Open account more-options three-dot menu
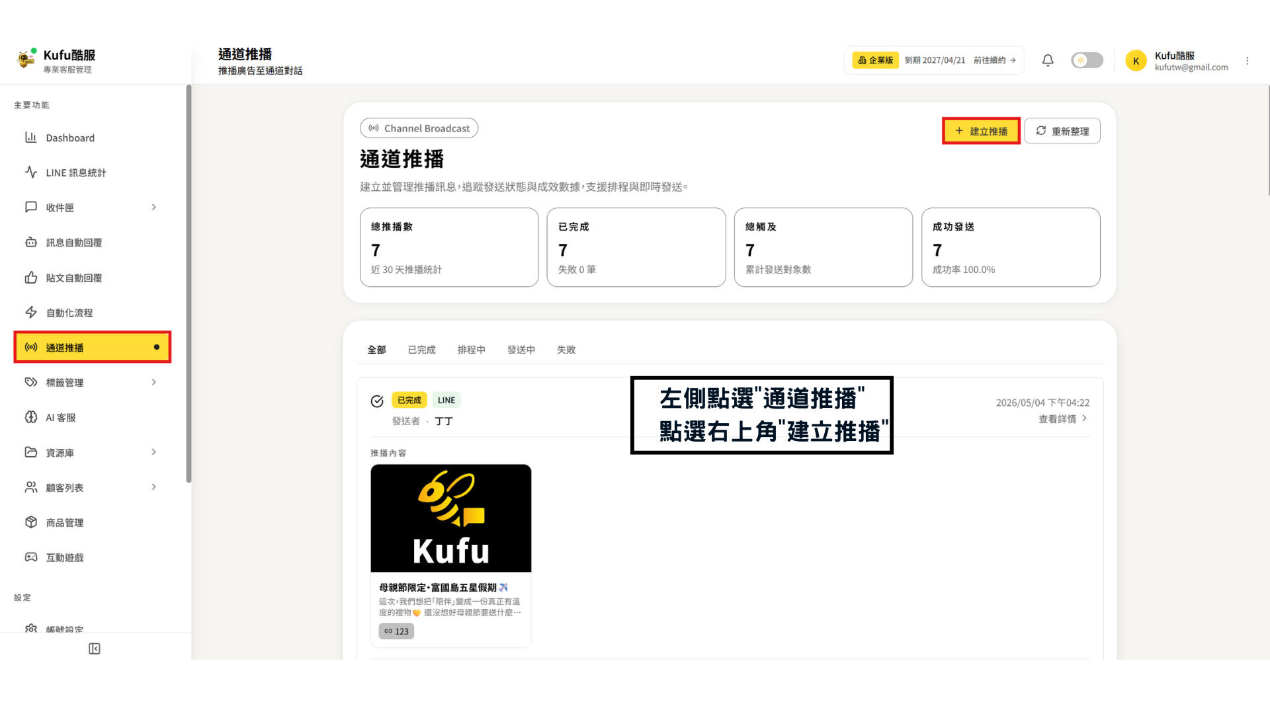 (x=1248, y=61)
